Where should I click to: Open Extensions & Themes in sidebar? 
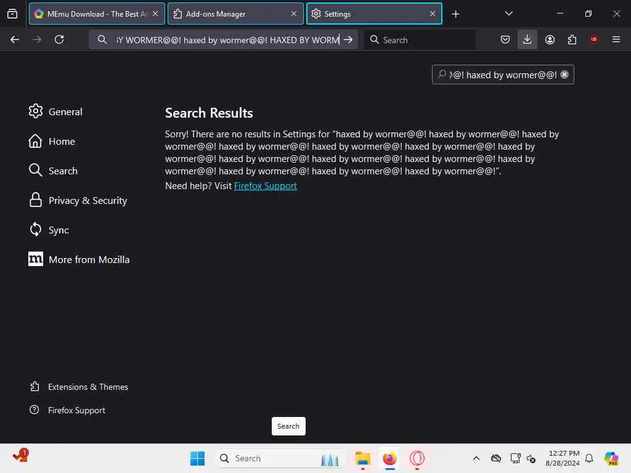point(79,387)
